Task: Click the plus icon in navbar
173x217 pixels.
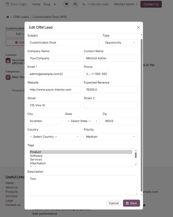Action: click(55, 4)
